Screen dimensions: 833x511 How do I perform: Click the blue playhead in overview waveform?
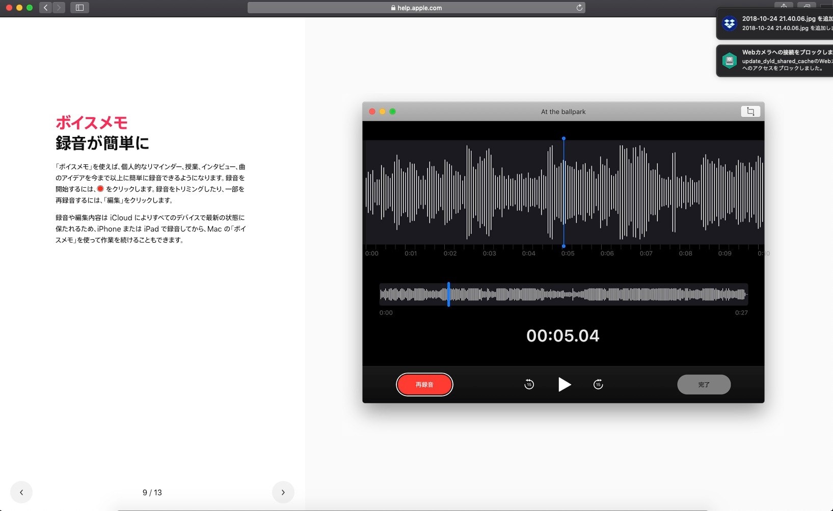[448, 294]
